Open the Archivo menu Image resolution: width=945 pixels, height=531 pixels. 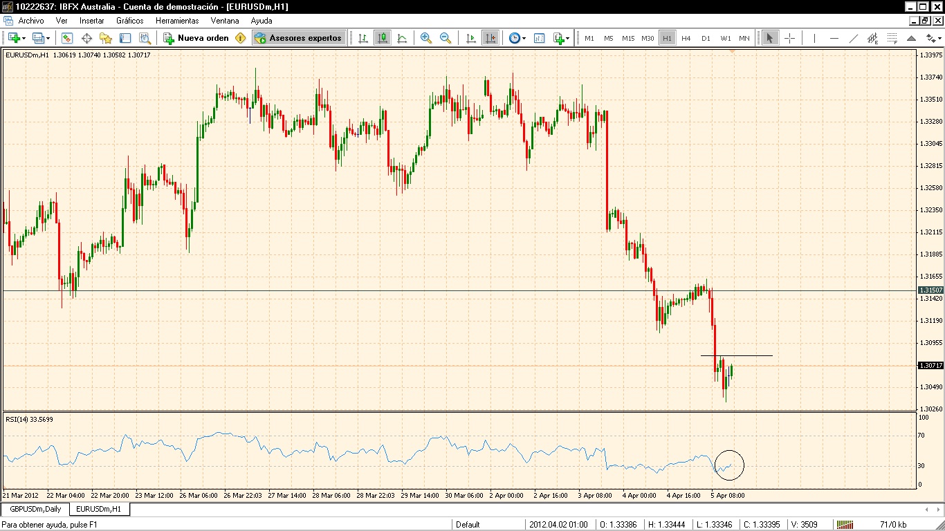(x=31, y=21)
